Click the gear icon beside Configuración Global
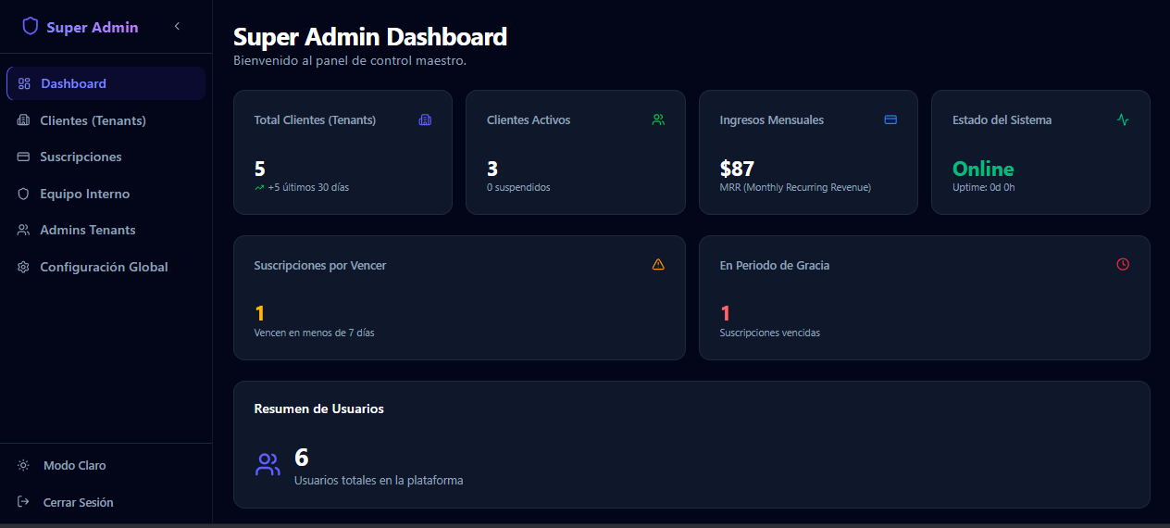 coord(24,267)
